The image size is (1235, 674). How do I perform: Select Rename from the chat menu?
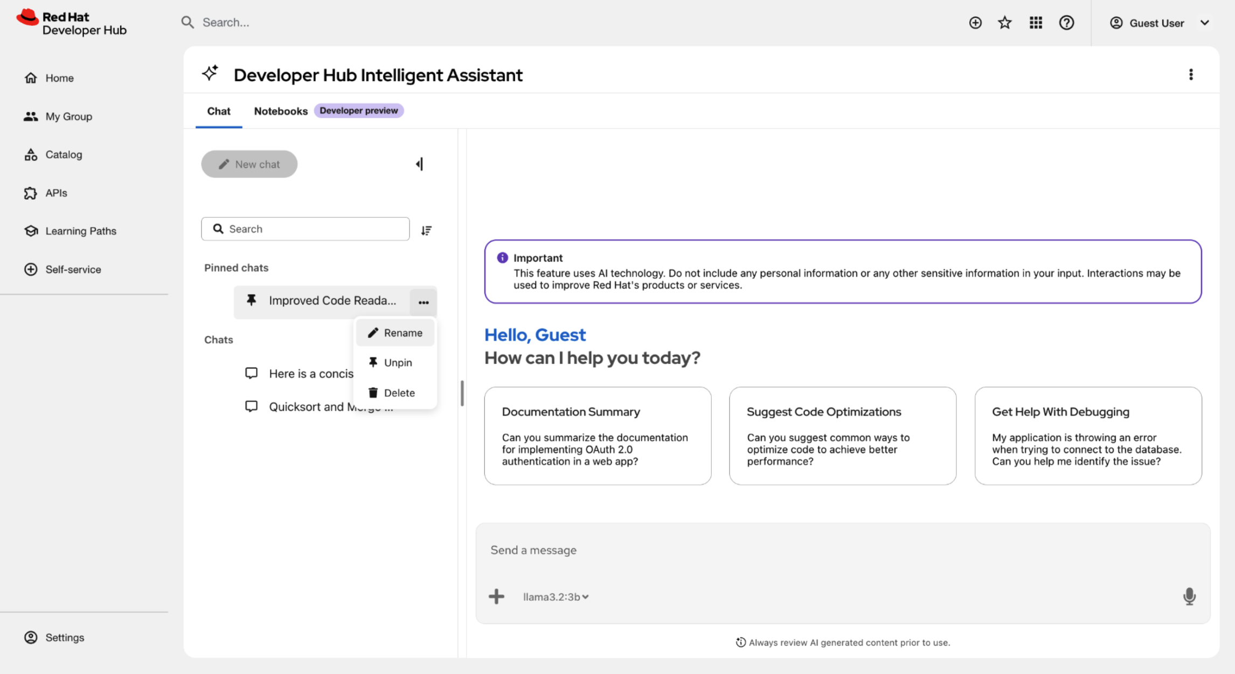click(395, 333)
